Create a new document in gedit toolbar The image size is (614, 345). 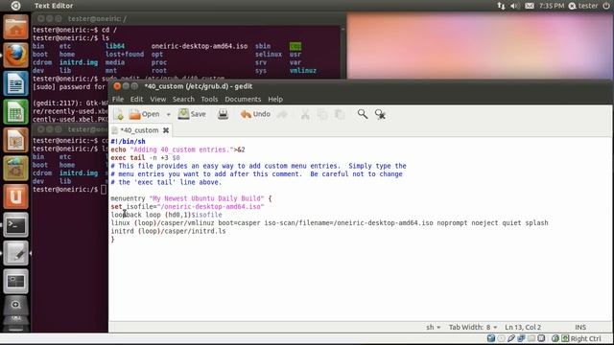[118, 114]
